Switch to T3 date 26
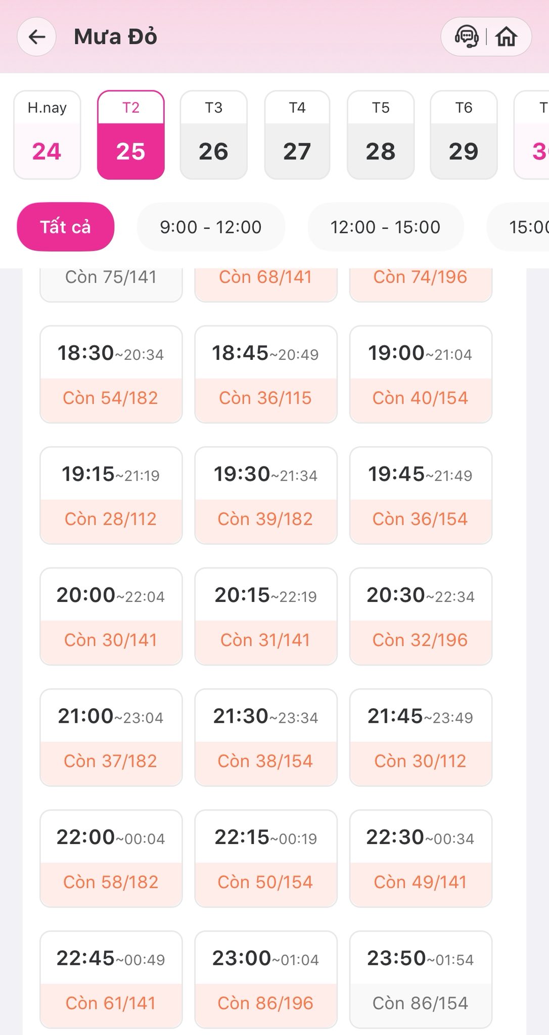 point(214,135)
